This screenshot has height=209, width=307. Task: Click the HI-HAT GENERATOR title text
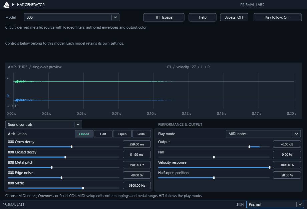(x=28, y=5)
